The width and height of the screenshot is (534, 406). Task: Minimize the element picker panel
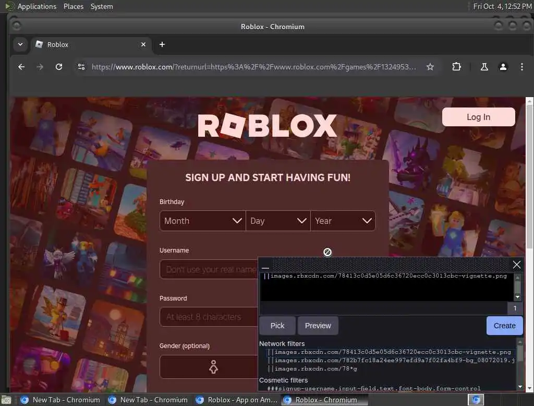pos(265,268)
